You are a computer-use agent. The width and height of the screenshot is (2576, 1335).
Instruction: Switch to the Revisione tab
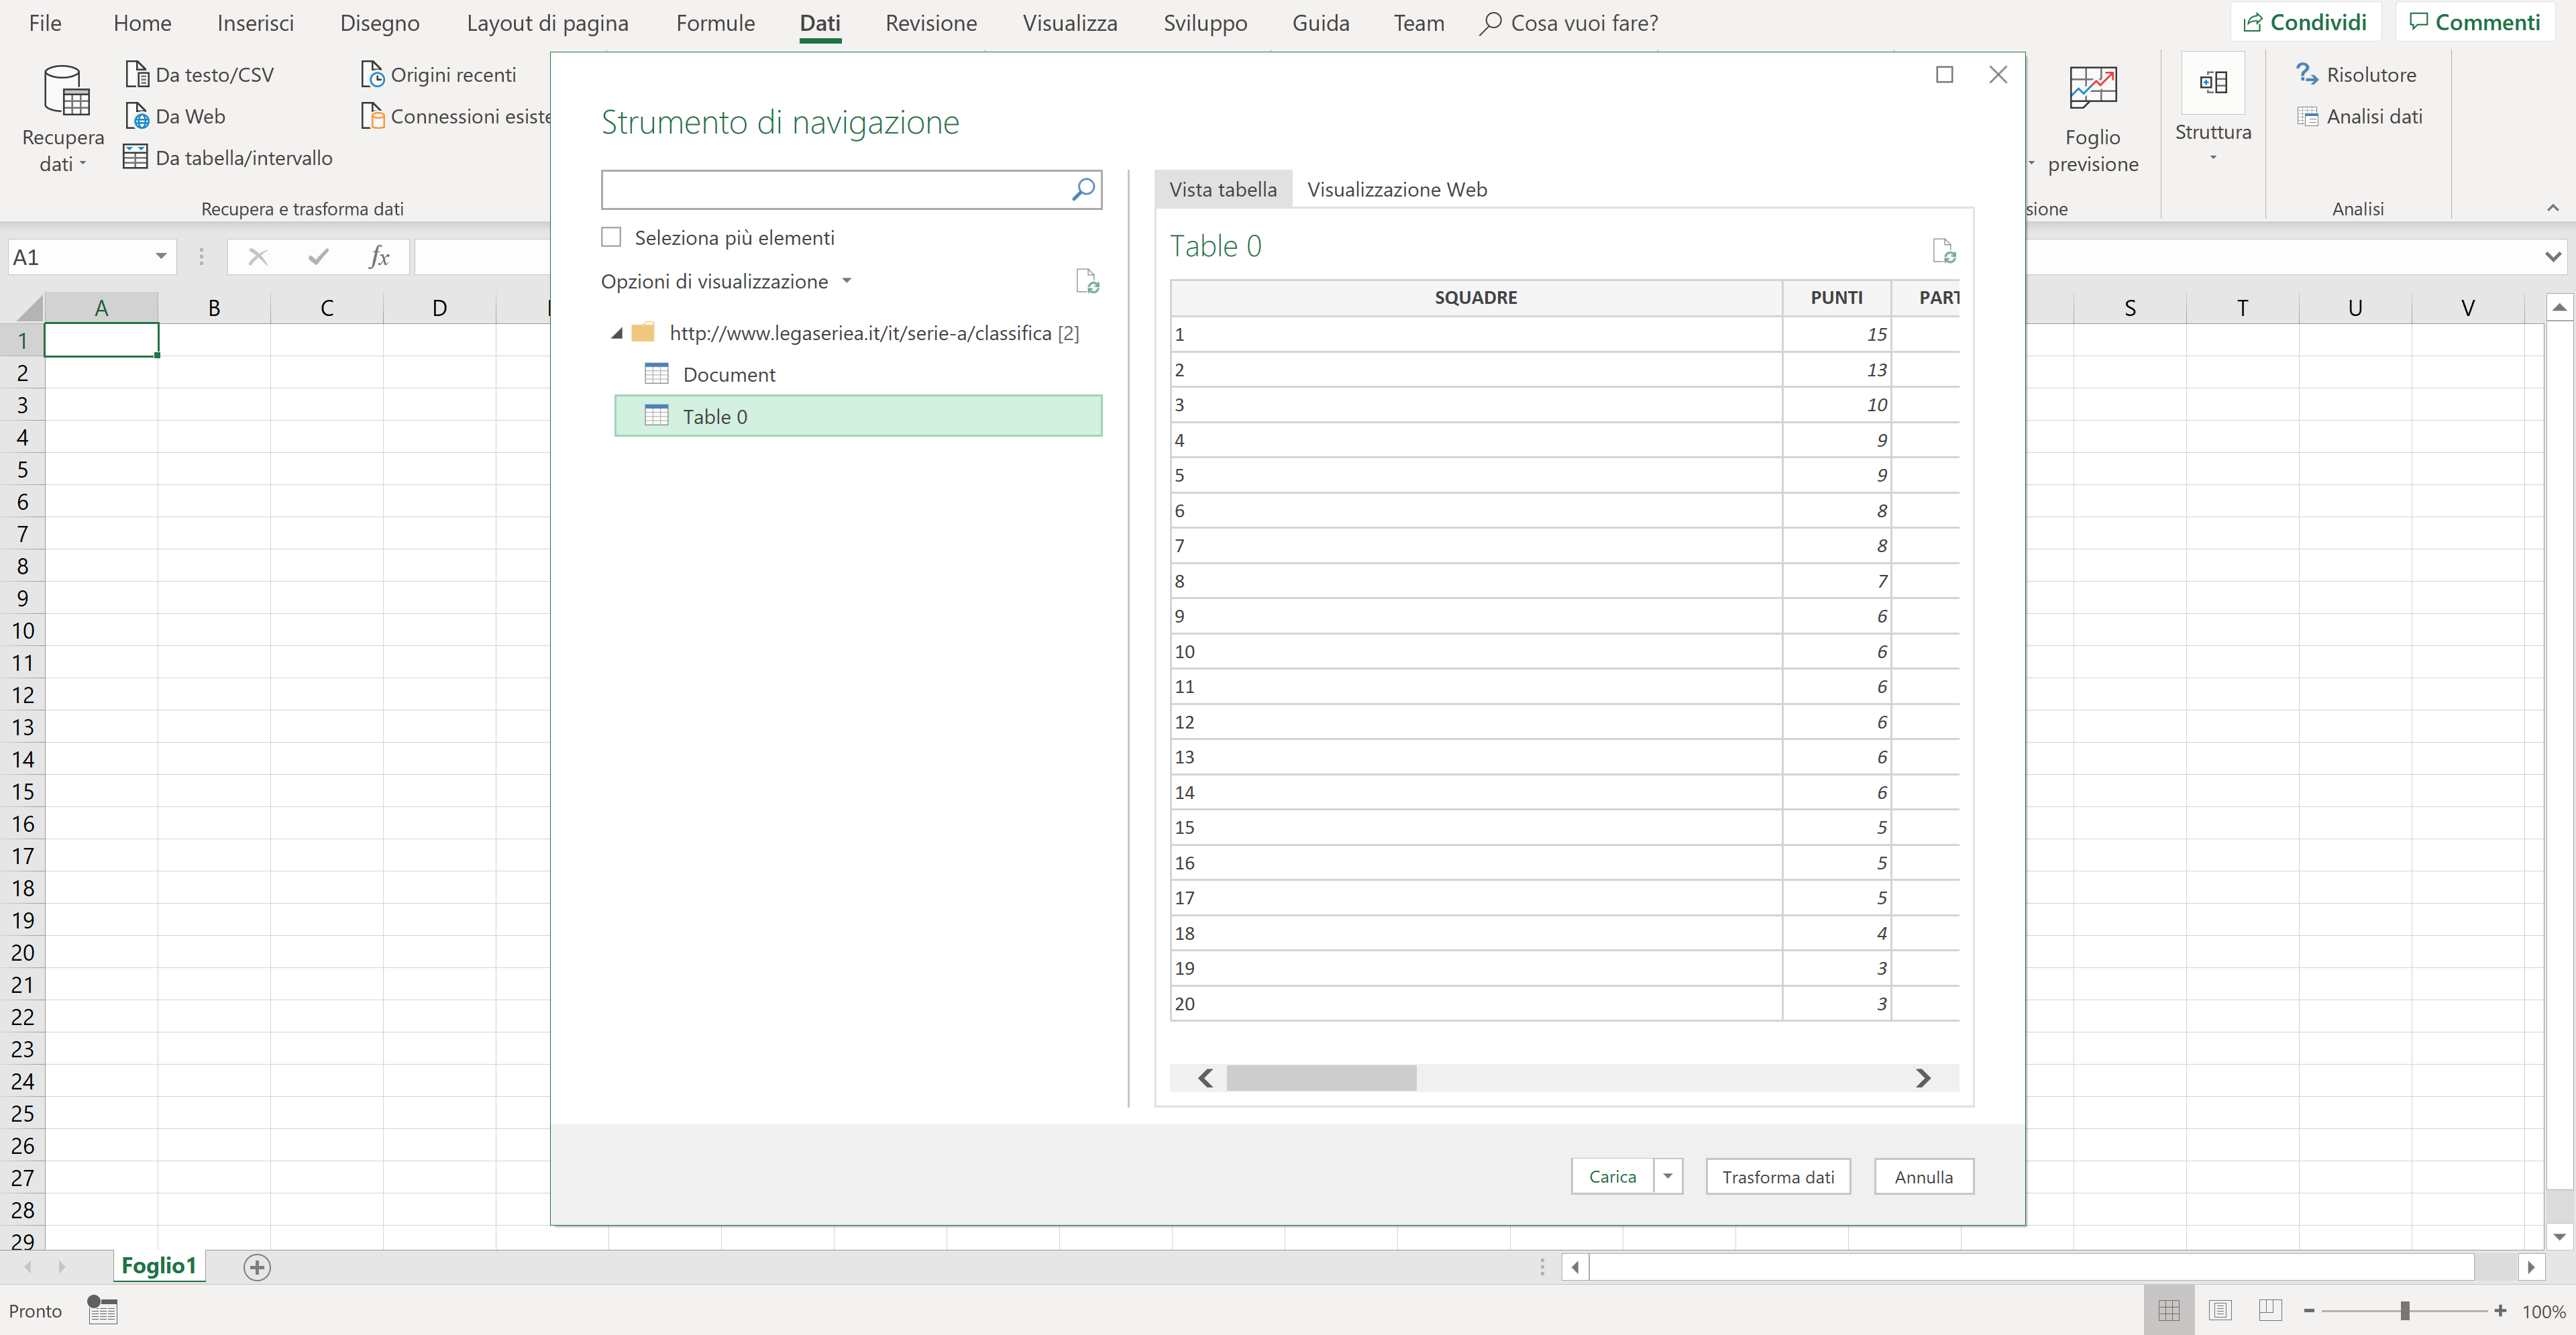[x=931, y=22]
